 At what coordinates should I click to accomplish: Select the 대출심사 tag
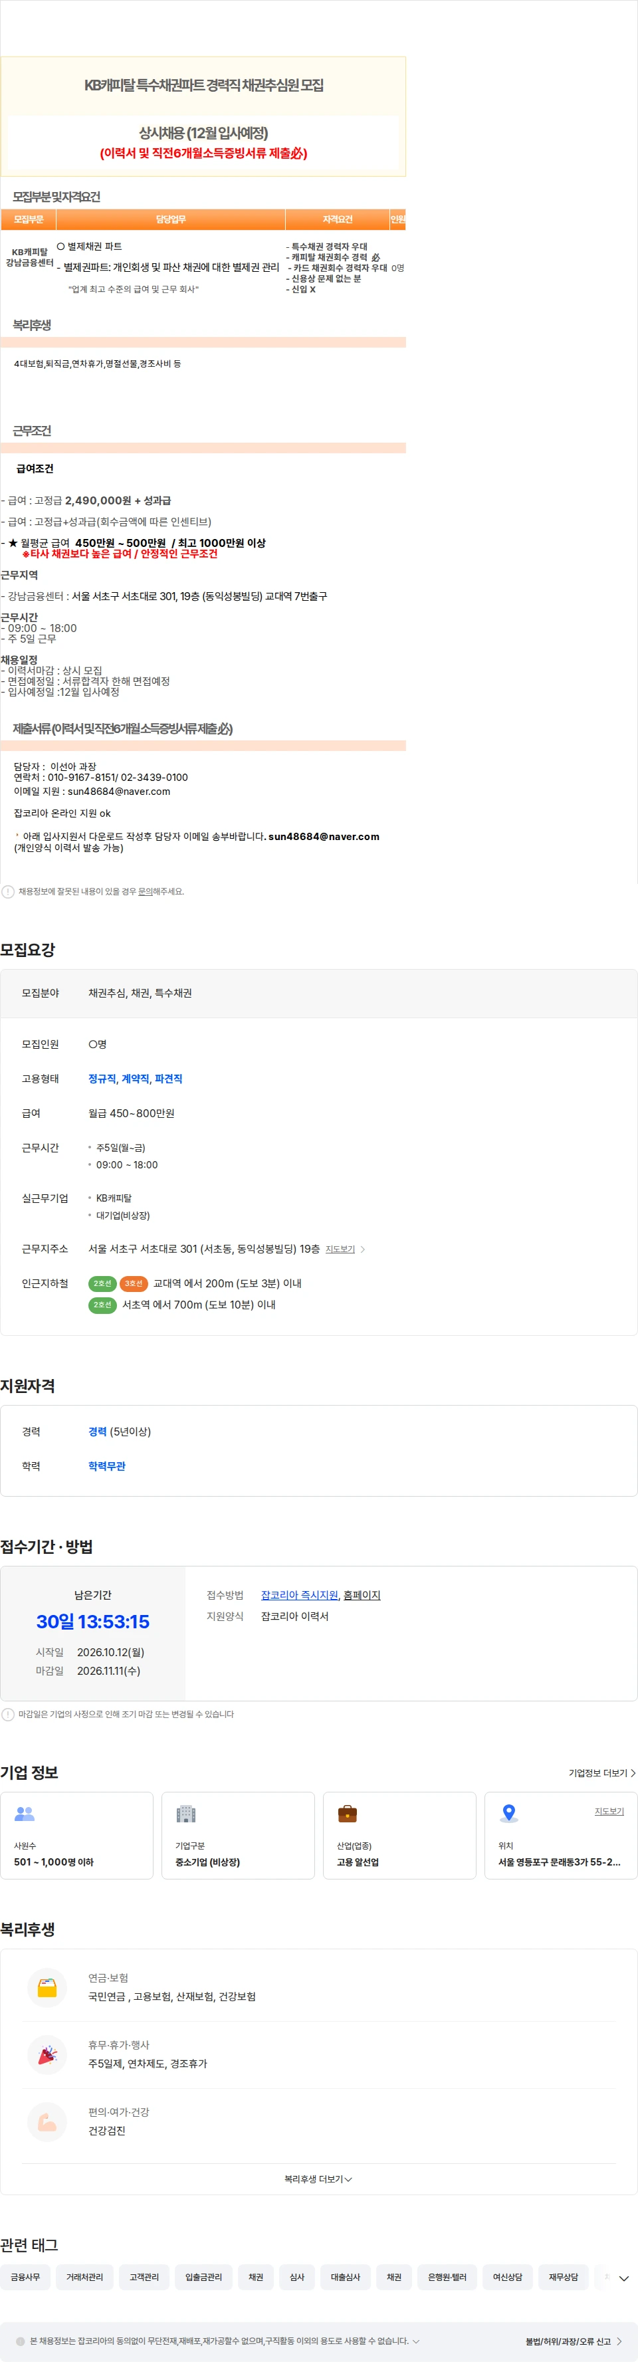tap(346, 2277)
